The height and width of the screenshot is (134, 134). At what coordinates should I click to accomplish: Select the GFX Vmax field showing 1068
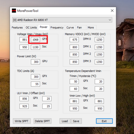[x=35, y=40]
